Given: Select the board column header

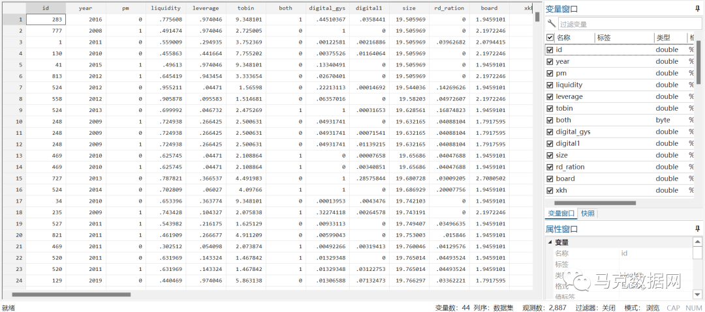Looking at the screenshot, I should [x=489, y=8].
